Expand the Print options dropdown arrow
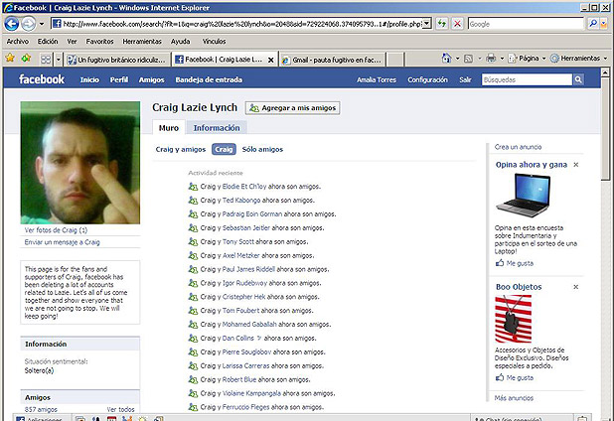The width and height of the screenshot is (614, 421). [x=502, y=59]
